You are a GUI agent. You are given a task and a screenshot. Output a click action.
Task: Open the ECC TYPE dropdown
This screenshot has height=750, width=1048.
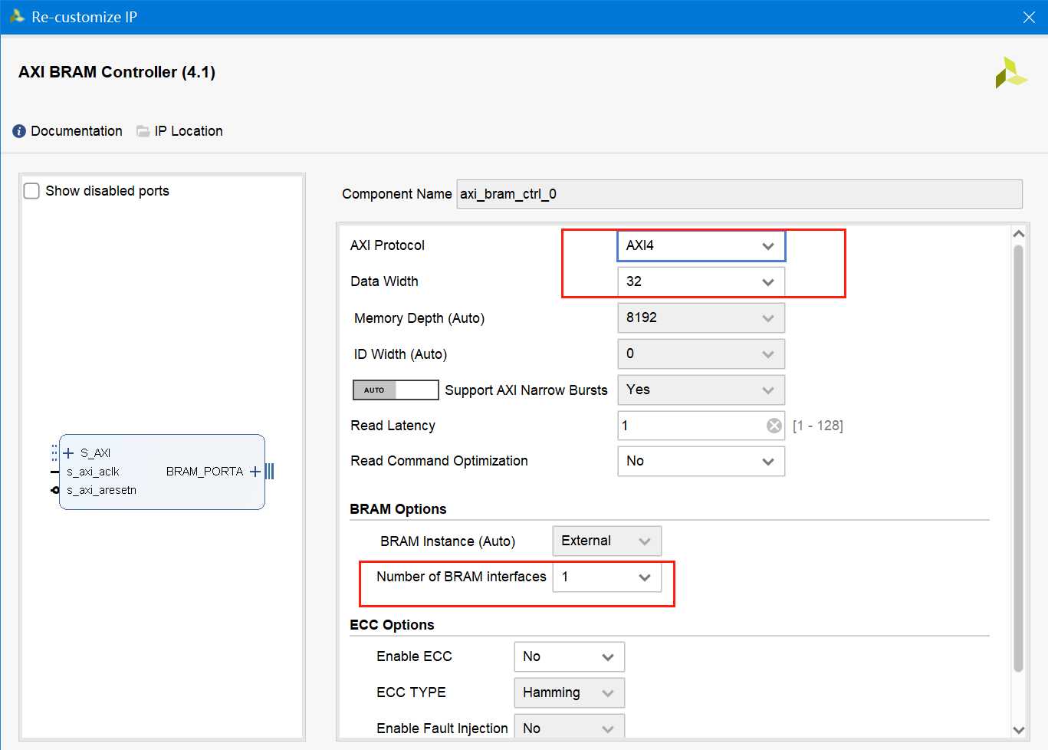pyautogui.click(x=570, y=692)
